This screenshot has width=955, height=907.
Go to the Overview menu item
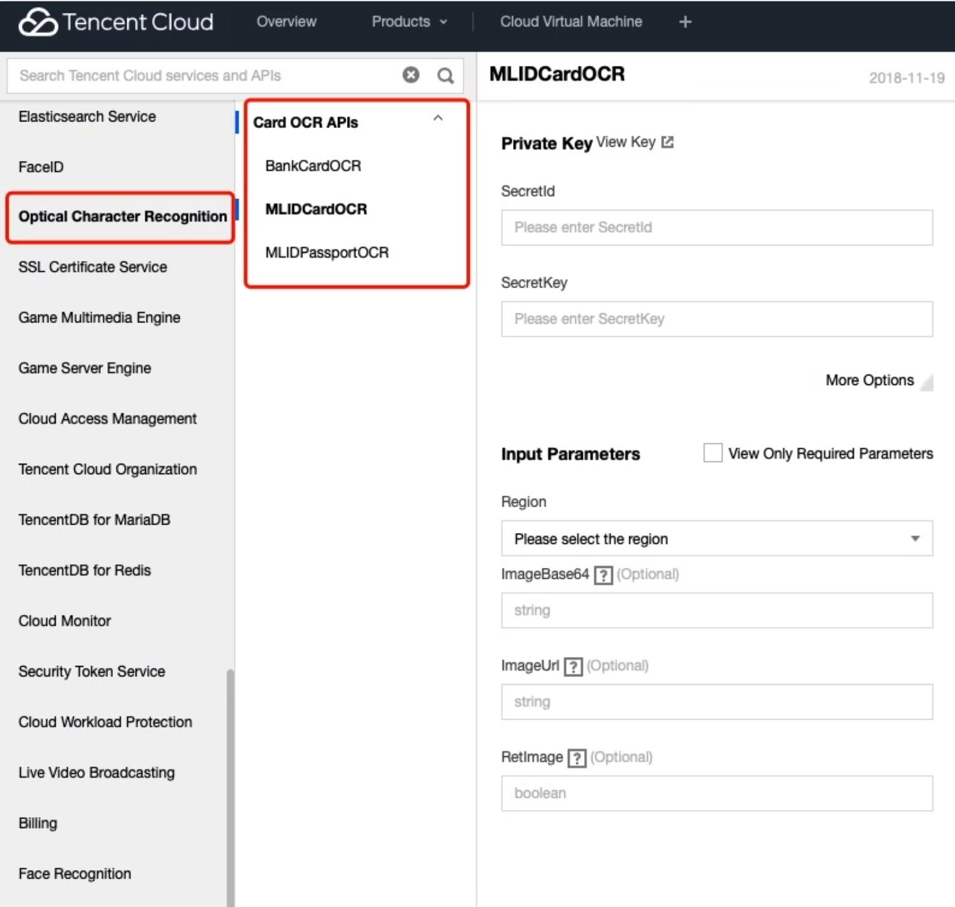pyautogui.click(x=286, y=22)
